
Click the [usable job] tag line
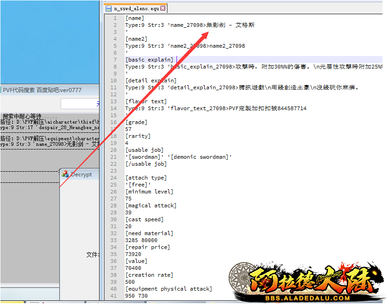pos(144,150)
